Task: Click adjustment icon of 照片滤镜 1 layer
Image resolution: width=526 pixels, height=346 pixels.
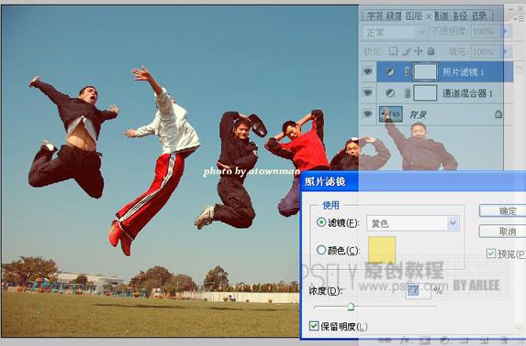Action: (x=389, y=71)
